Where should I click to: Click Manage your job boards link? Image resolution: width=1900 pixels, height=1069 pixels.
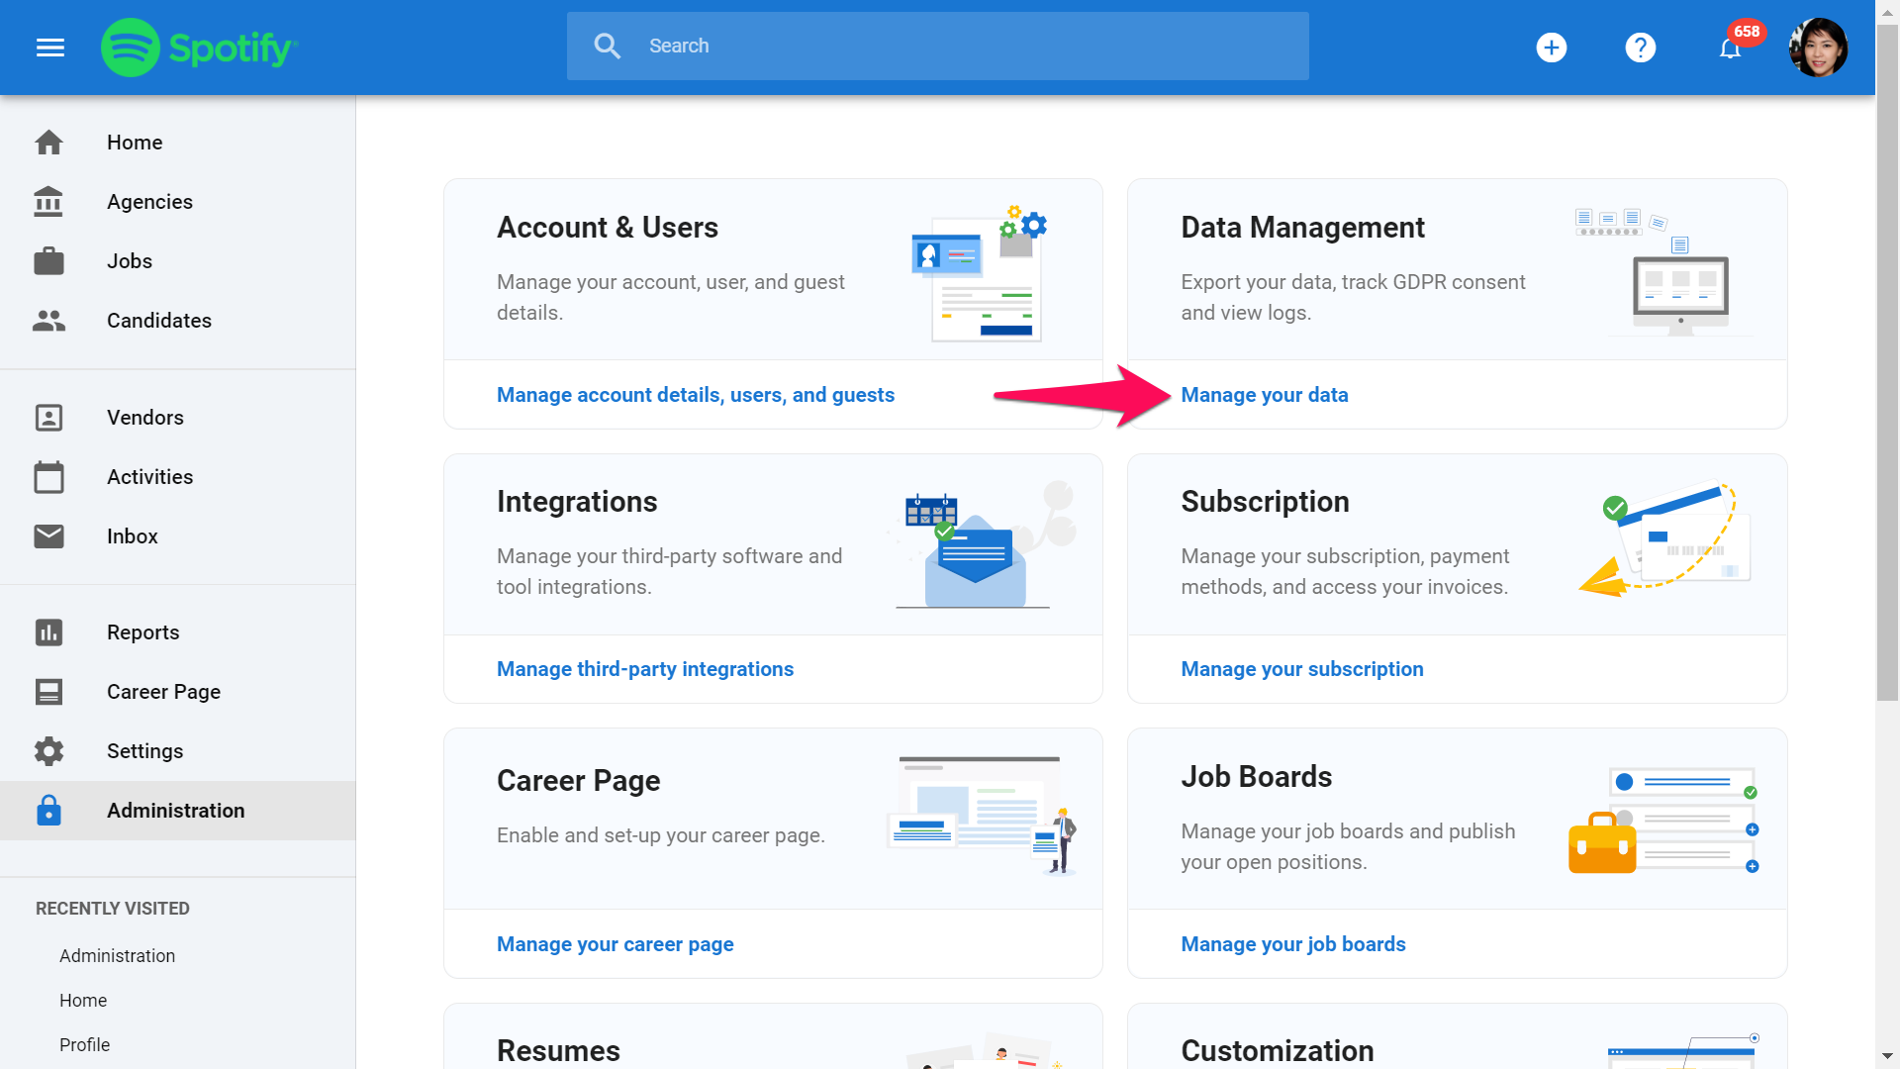(1292, 944)
